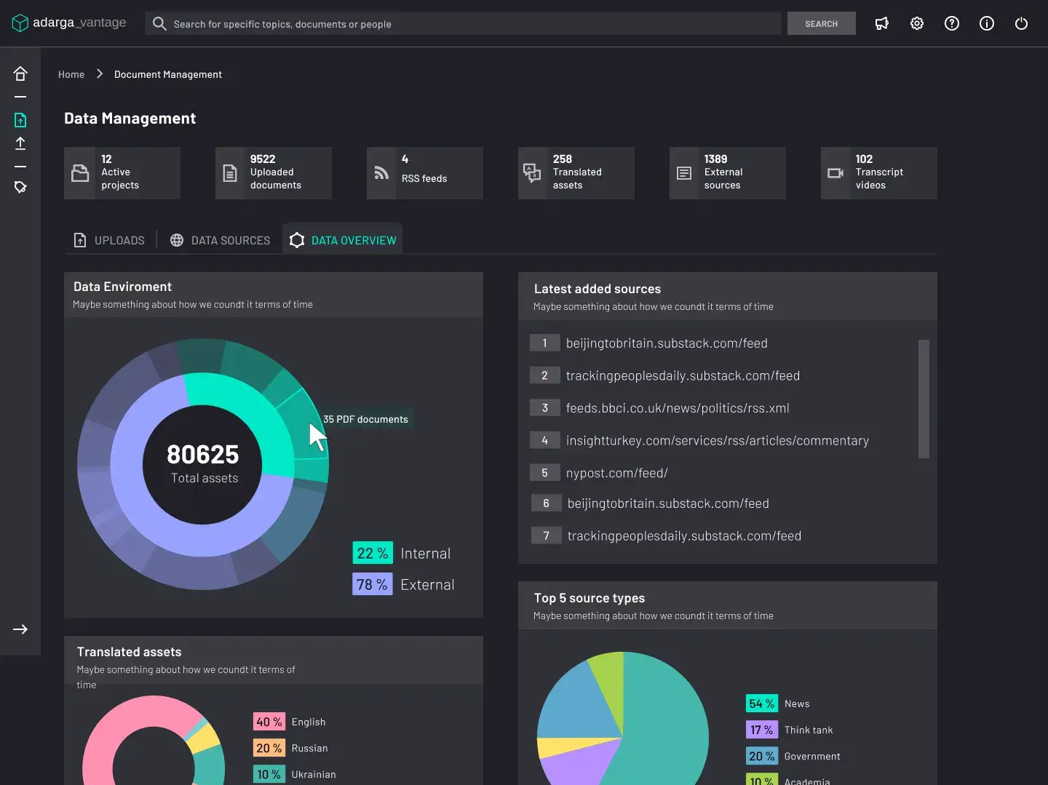
Task: Open settings via the gear icon
Action: coord(917,24)
